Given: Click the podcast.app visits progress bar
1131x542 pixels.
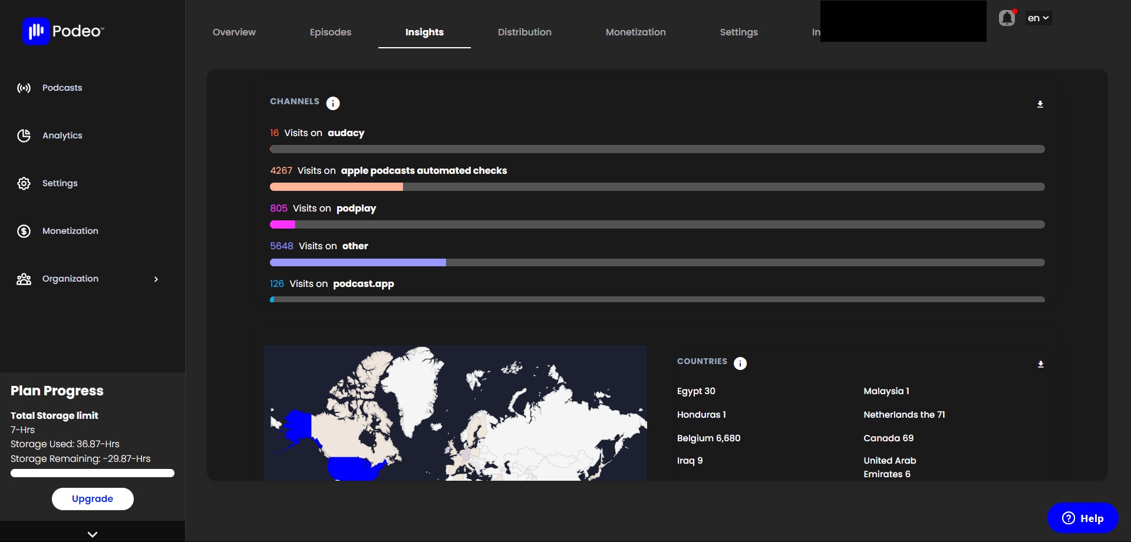Looking at the screenshot, I should coord(657,299).
